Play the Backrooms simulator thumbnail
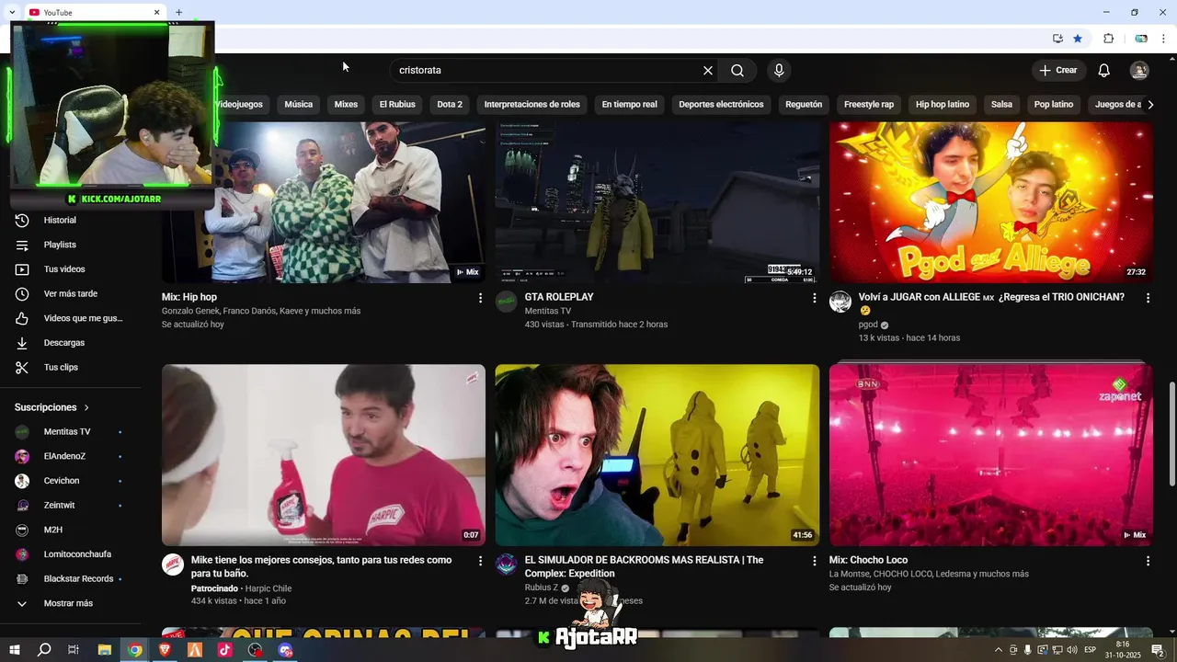 [x=657, y=455]
